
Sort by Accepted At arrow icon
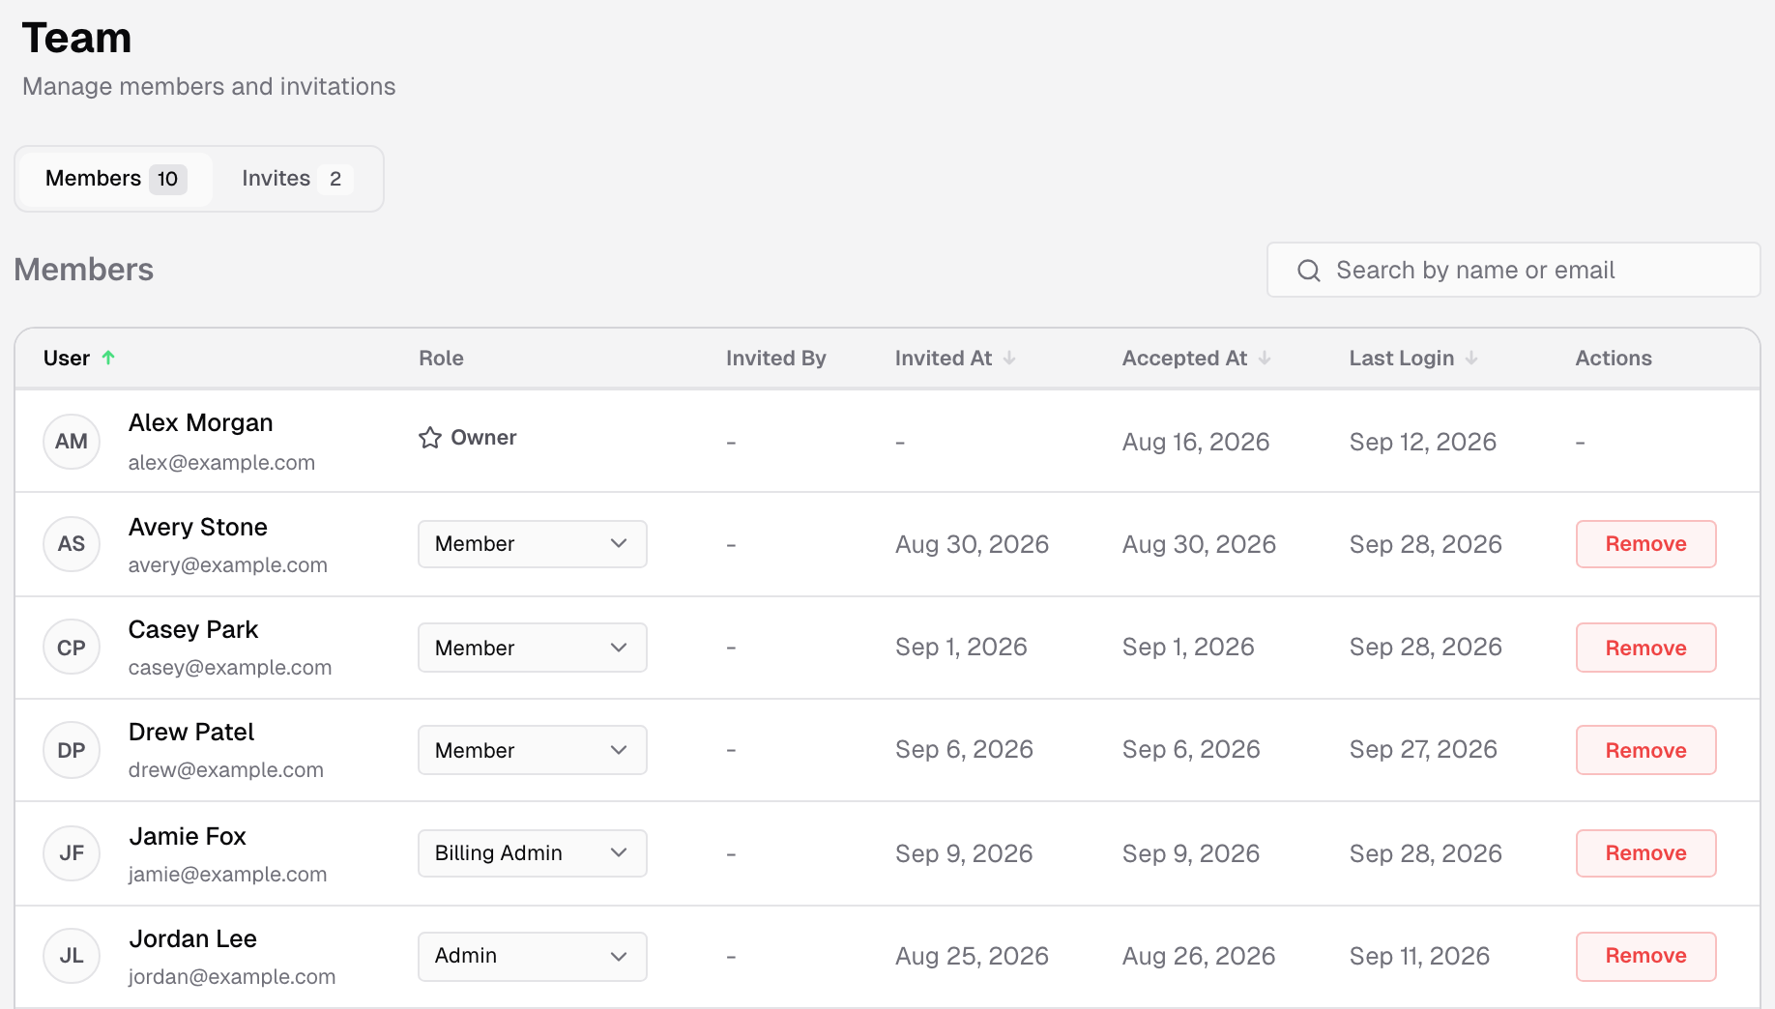(1265, 358)
